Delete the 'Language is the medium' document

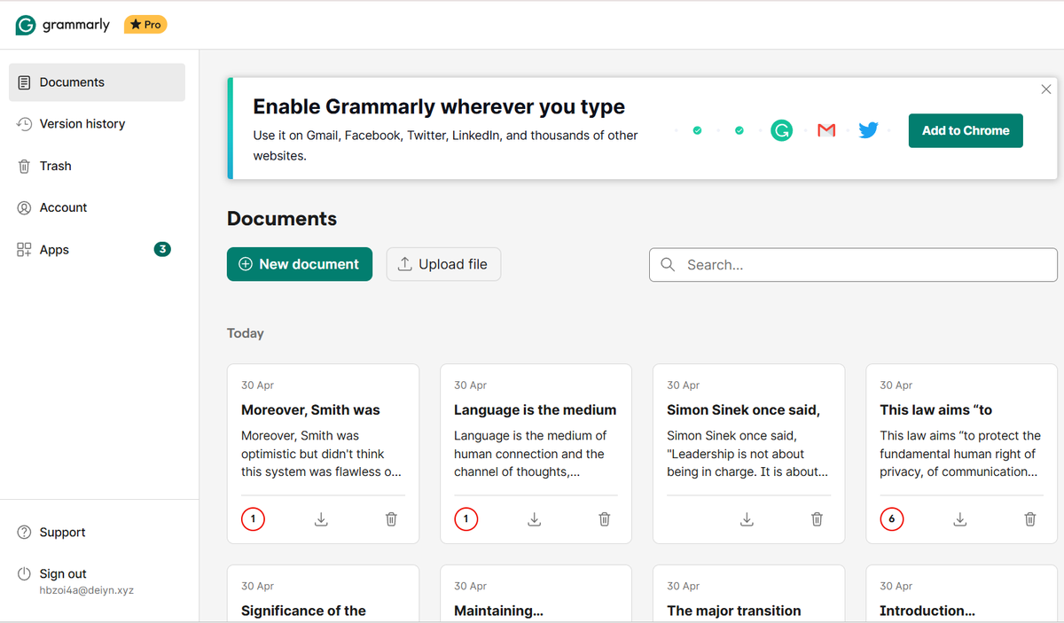coord(604,519)
